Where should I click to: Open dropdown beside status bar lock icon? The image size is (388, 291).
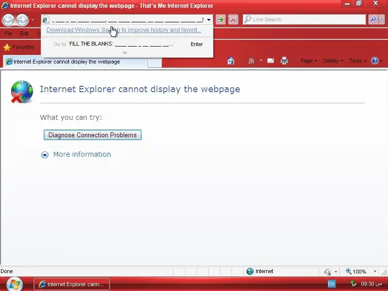coord(336,272)
